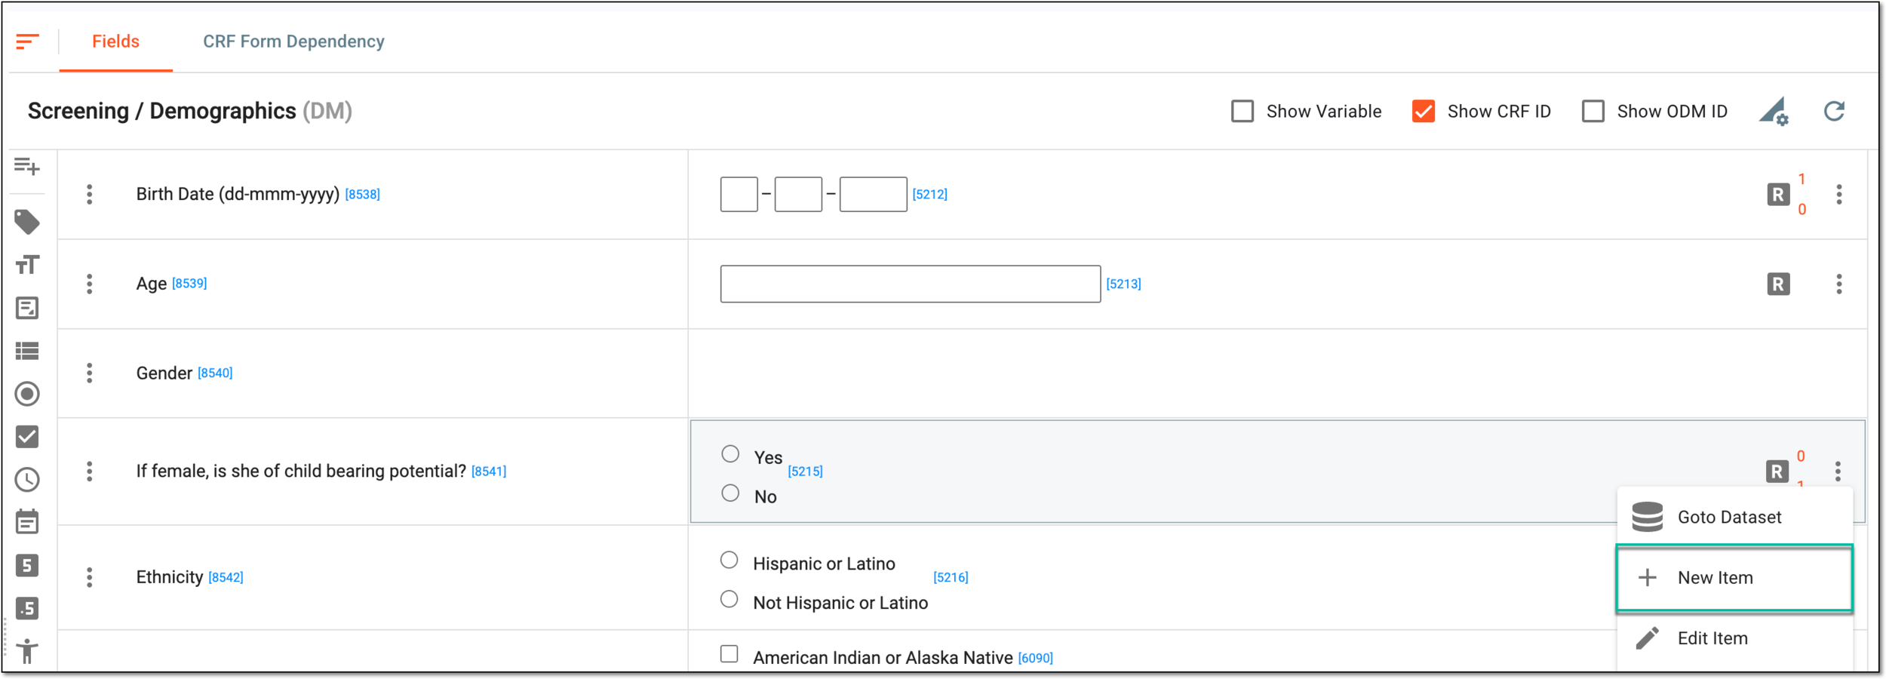Select Hispanic or Latino radio button
This screenshot has width=1886, height=679.
[x=729, y=561]
